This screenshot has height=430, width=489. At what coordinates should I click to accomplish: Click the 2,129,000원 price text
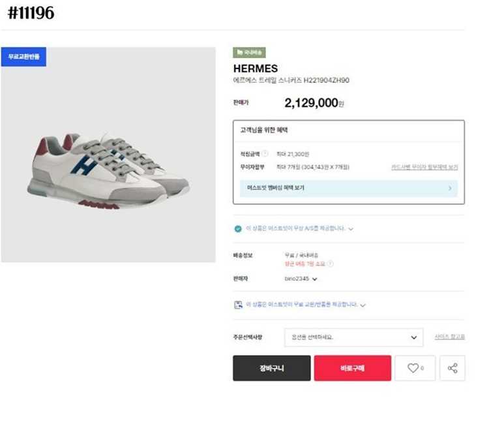click(x=314, y=103)
